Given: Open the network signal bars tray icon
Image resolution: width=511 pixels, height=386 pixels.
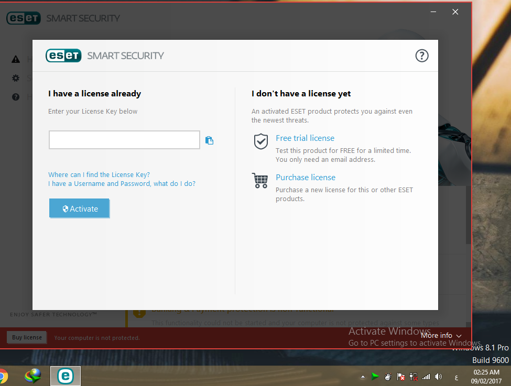Looking at the screenshot, I should (426, 377).
